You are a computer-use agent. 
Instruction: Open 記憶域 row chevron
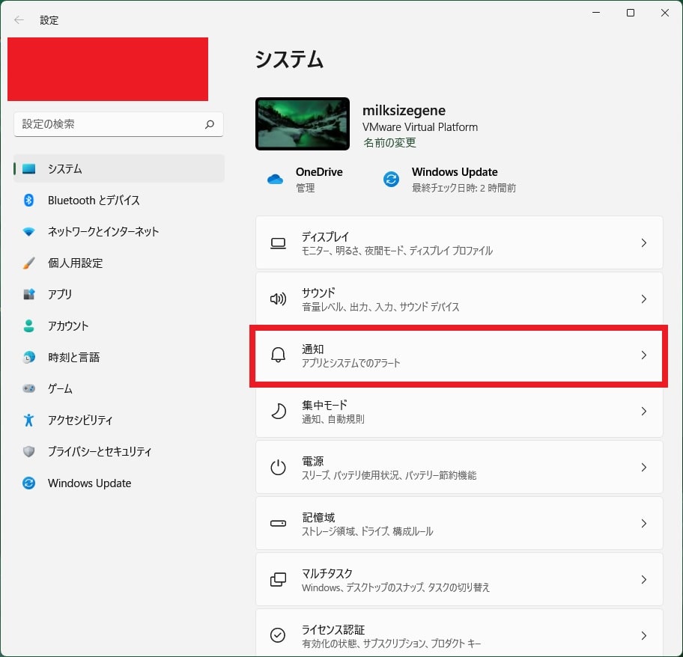[644, 523]
